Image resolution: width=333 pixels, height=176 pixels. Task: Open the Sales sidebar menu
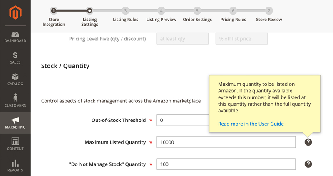pos(15,58)
